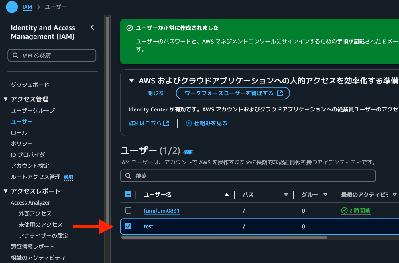
Task: Uncheck the test user row checkbox
Action: [x=128, y=226]
